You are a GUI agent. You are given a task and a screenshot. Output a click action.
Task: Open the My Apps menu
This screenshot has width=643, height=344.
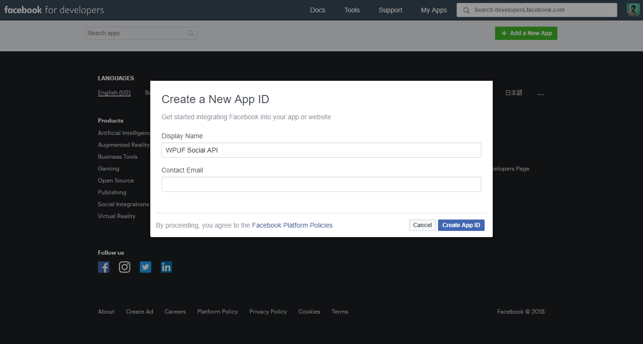pyautogui.click(x=434, y=10)
